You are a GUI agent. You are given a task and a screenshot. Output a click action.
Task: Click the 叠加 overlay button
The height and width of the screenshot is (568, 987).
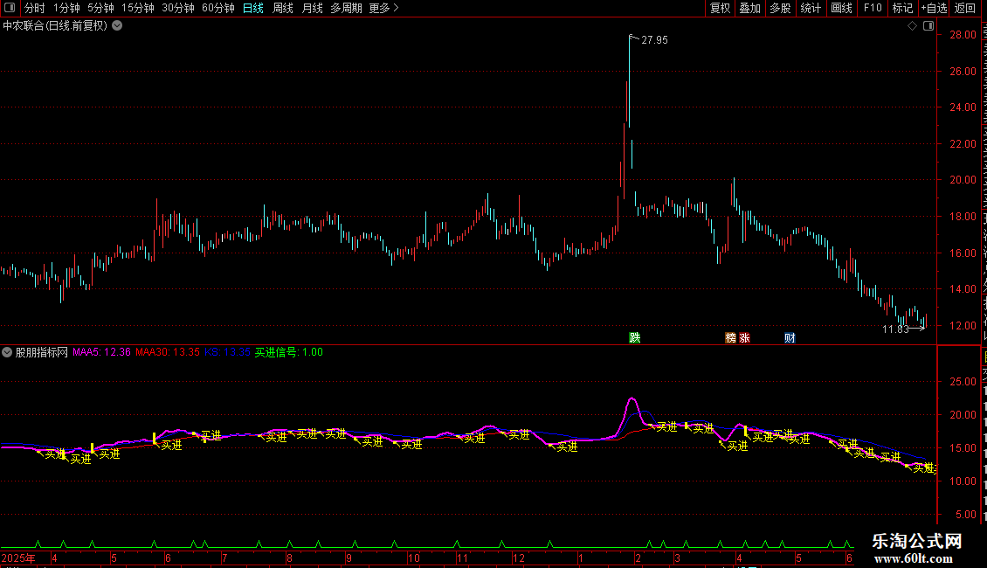(749, 8)
